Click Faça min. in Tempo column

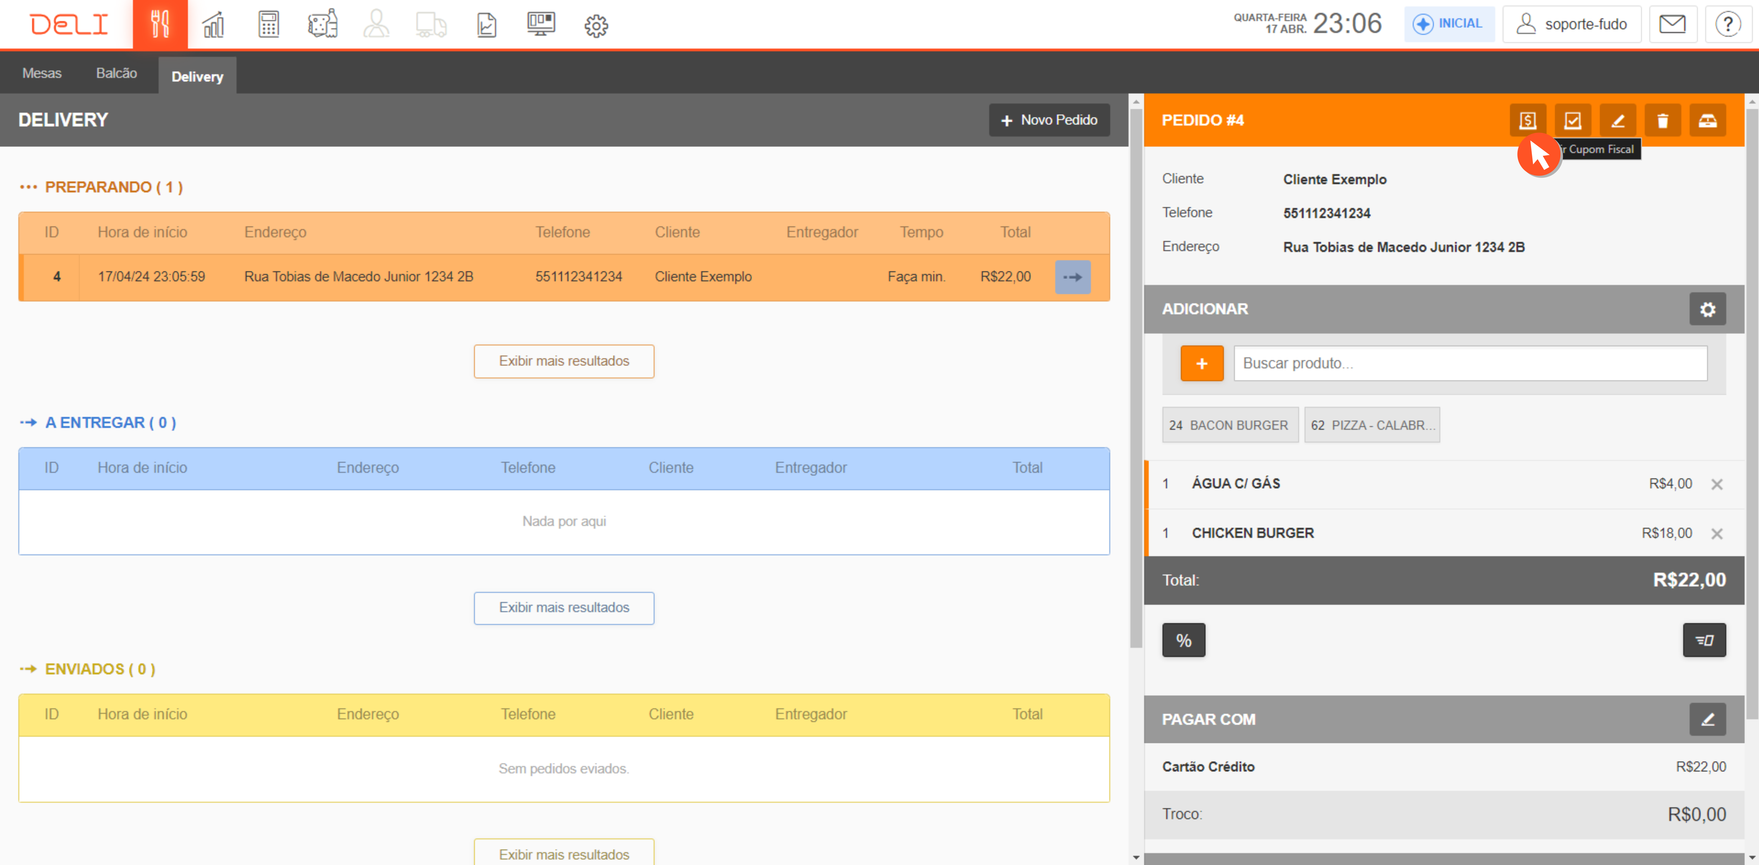click(x=916, y=277)
